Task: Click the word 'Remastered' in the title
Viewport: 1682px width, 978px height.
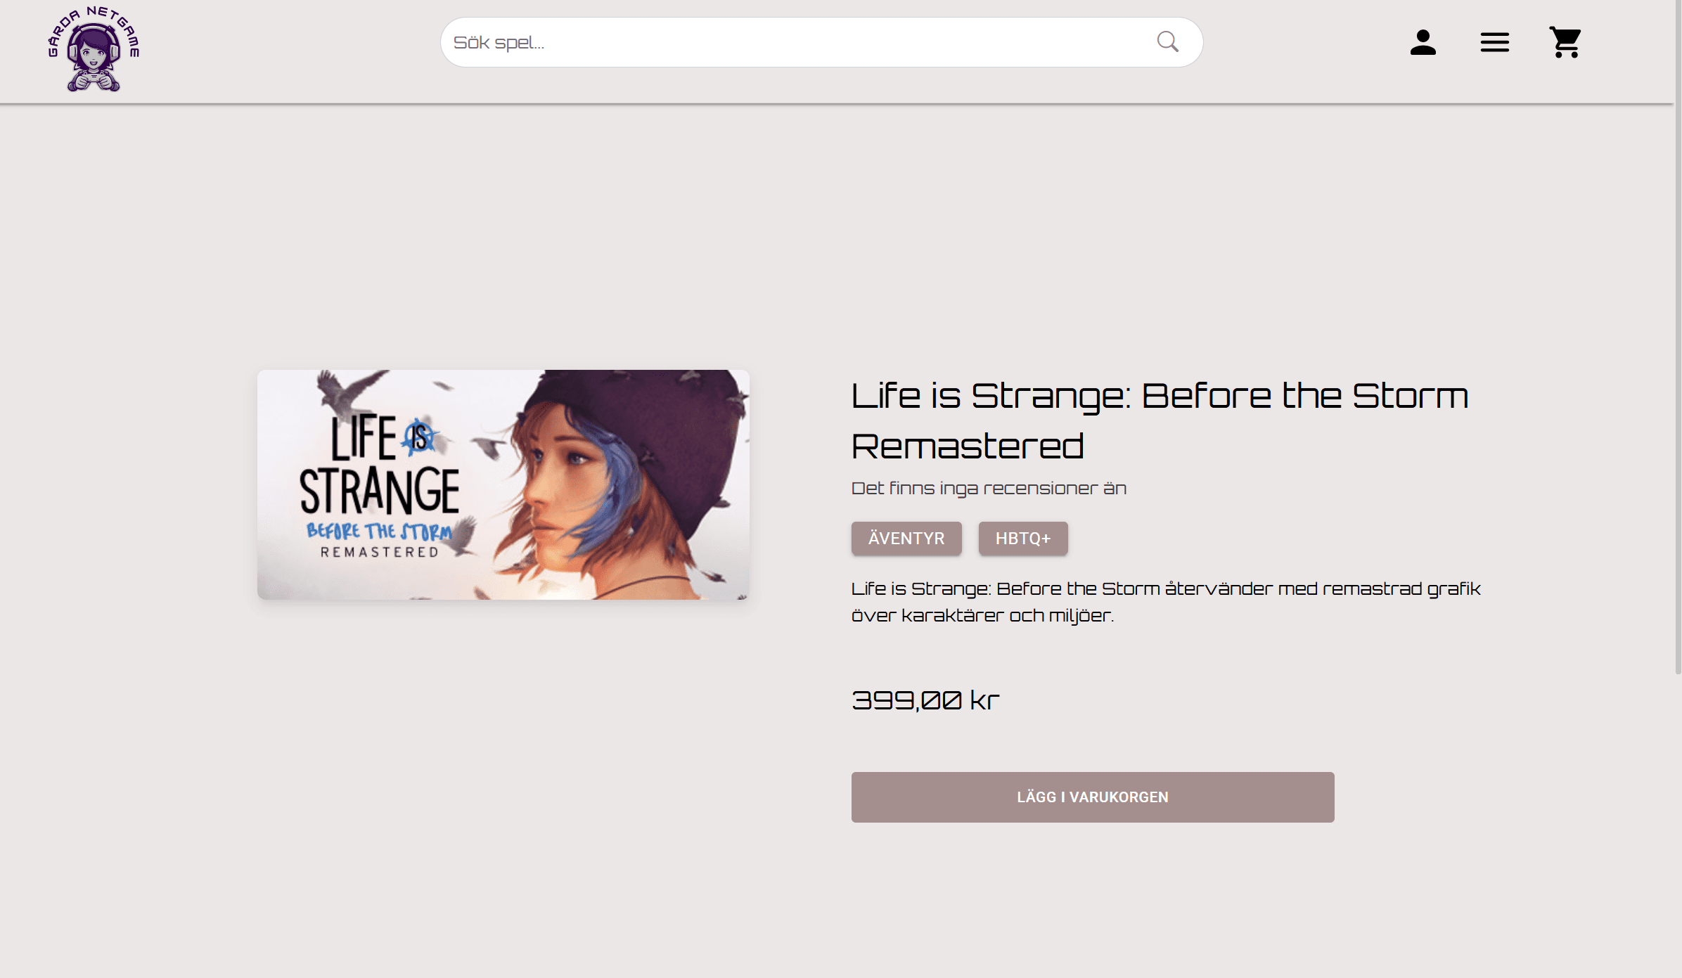Action: coord(968,446)
